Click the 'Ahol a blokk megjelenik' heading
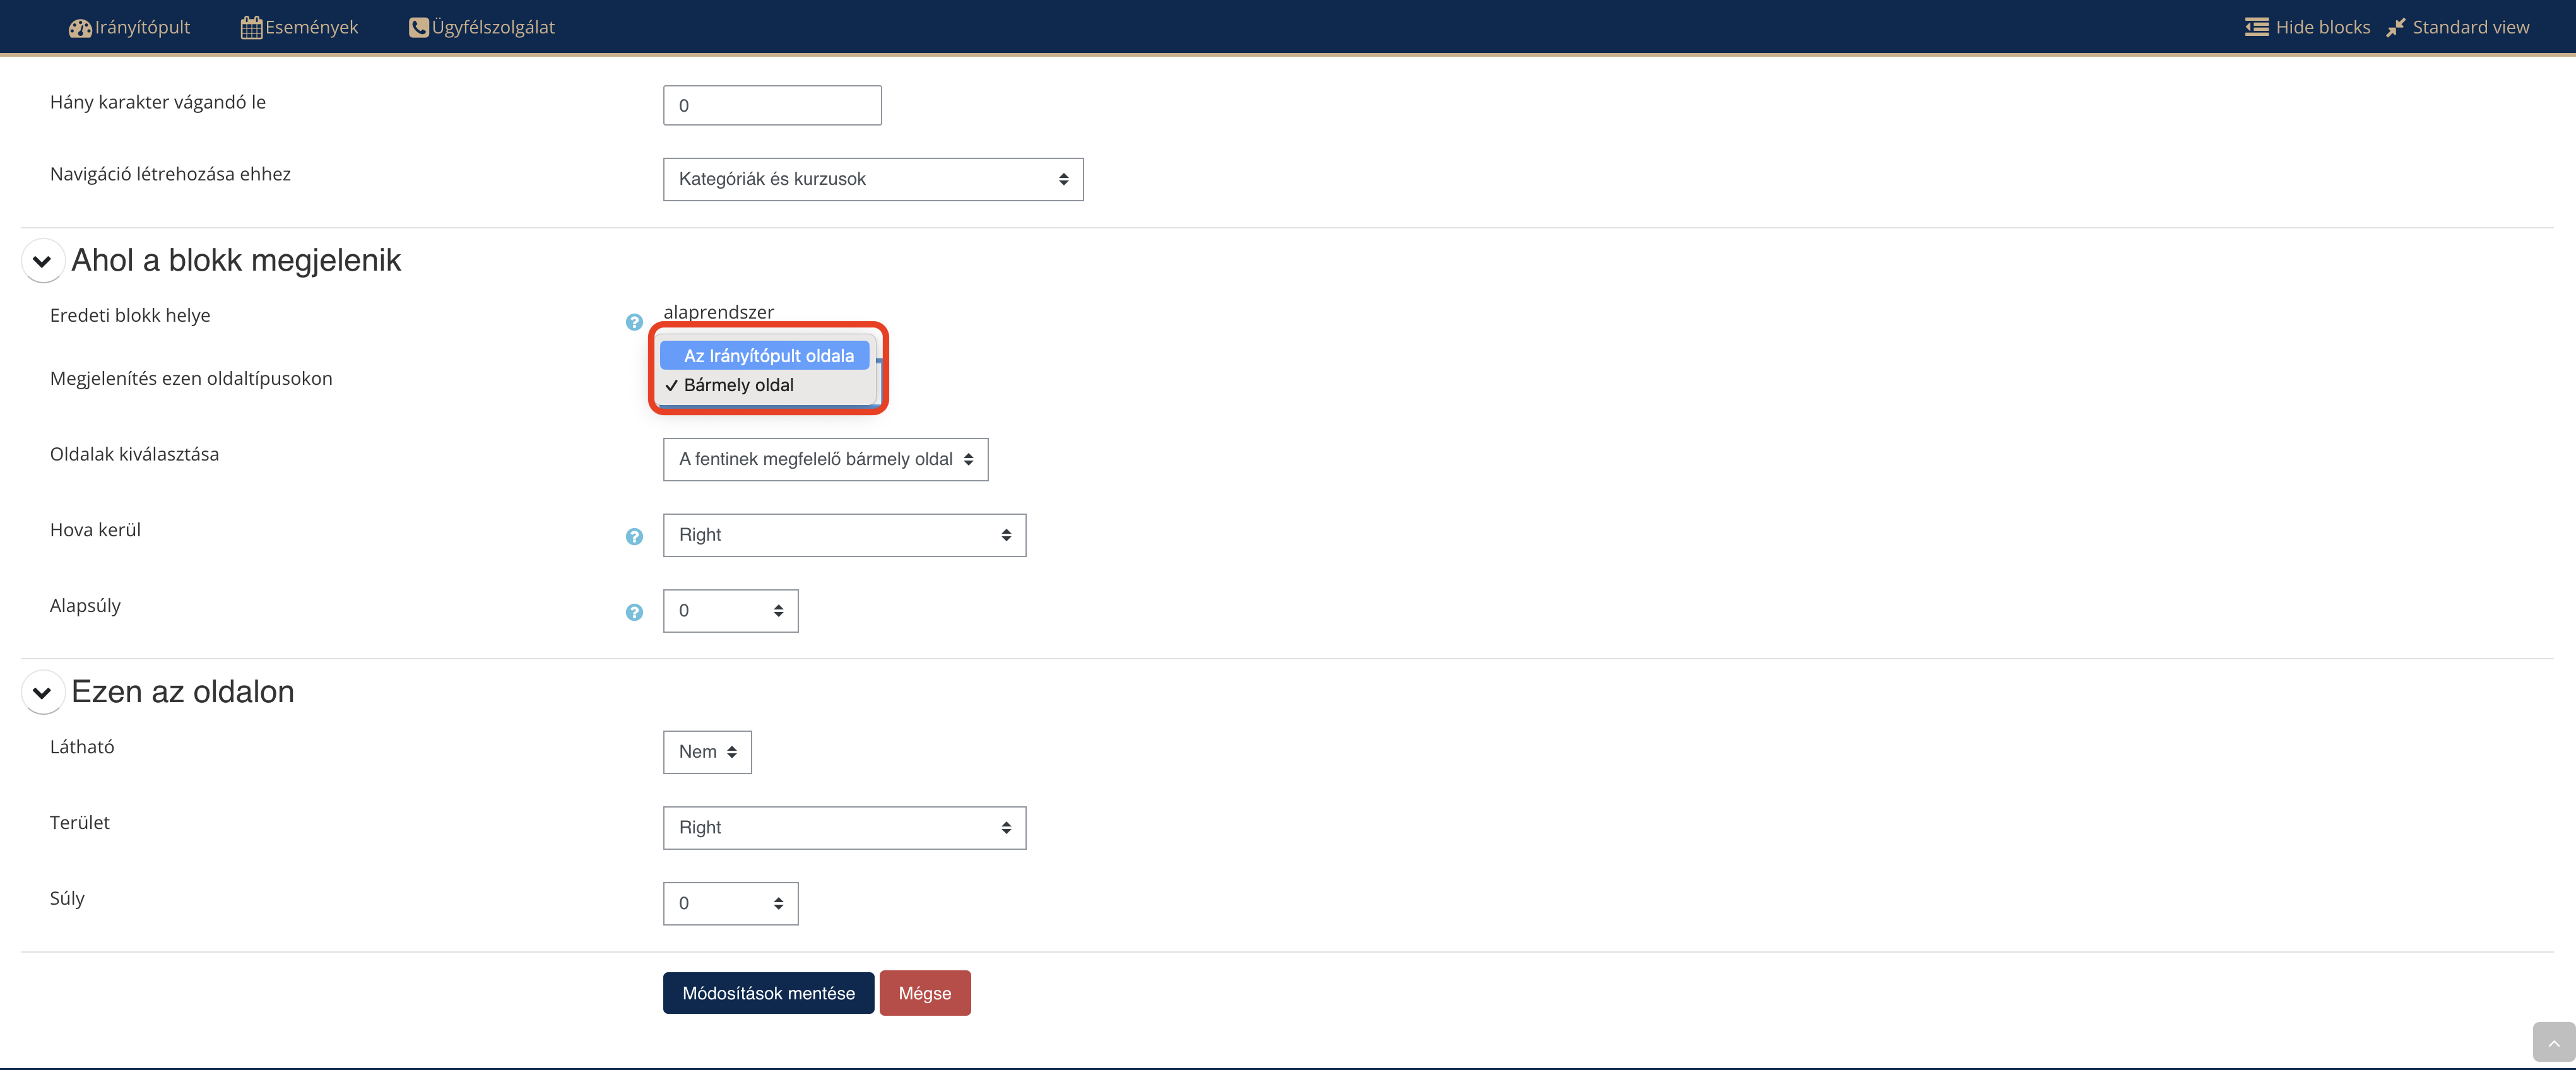The image size is (2576, 1070). pyautogui.click(x=236, y=261)
